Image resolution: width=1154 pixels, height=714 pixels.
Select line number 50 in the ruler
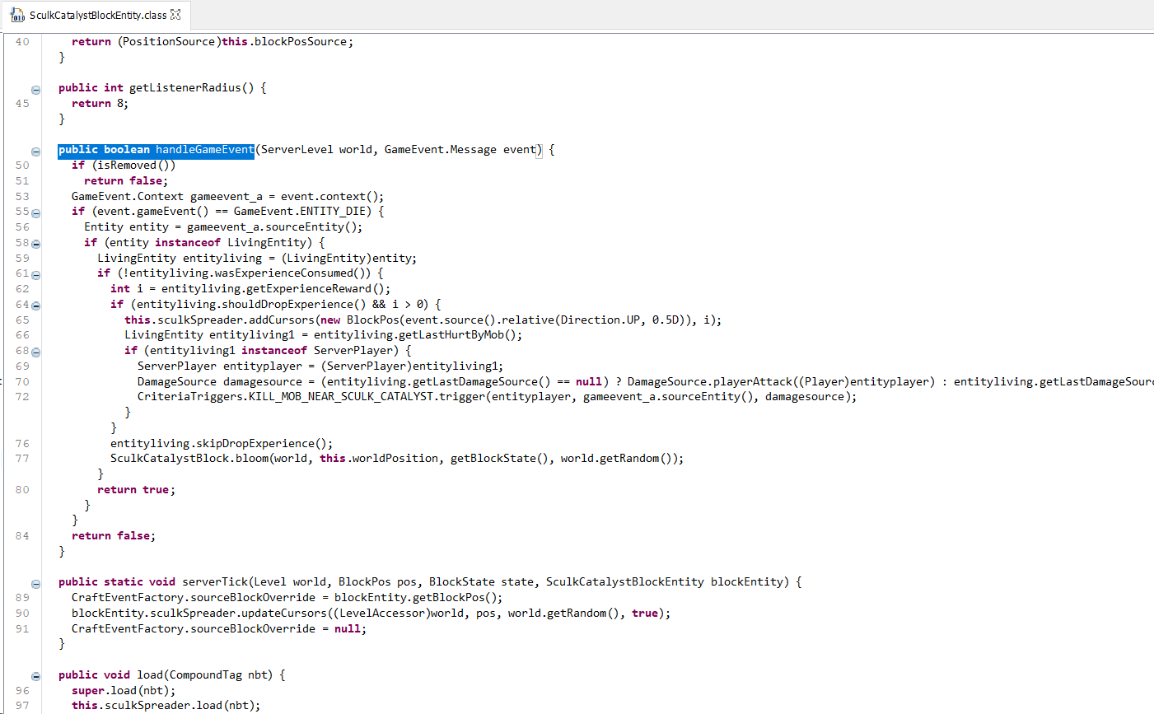click(x=21, y=165)
